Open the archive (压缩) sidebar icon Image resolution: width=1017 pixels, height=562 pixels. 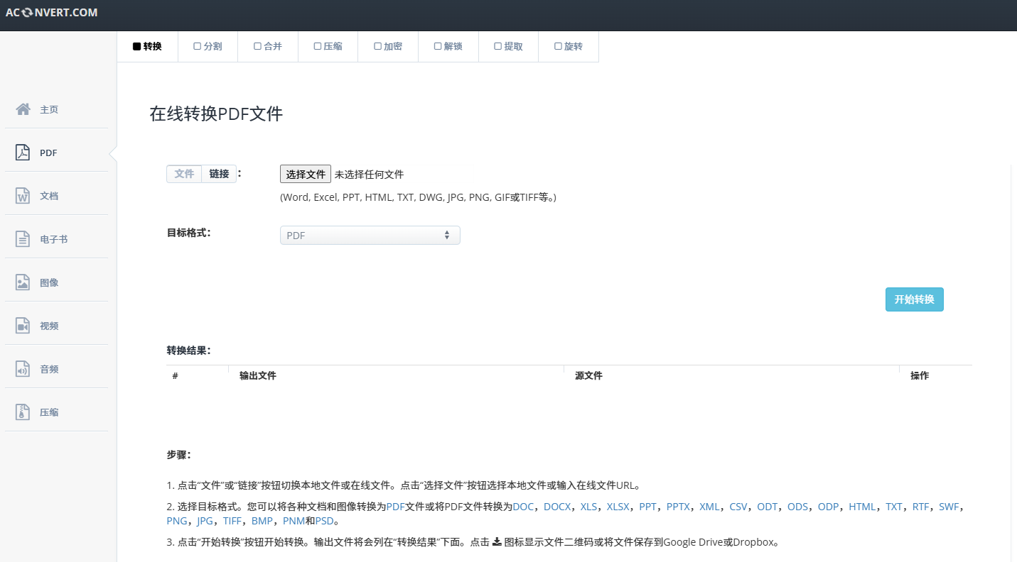click(x=23, y=412)
